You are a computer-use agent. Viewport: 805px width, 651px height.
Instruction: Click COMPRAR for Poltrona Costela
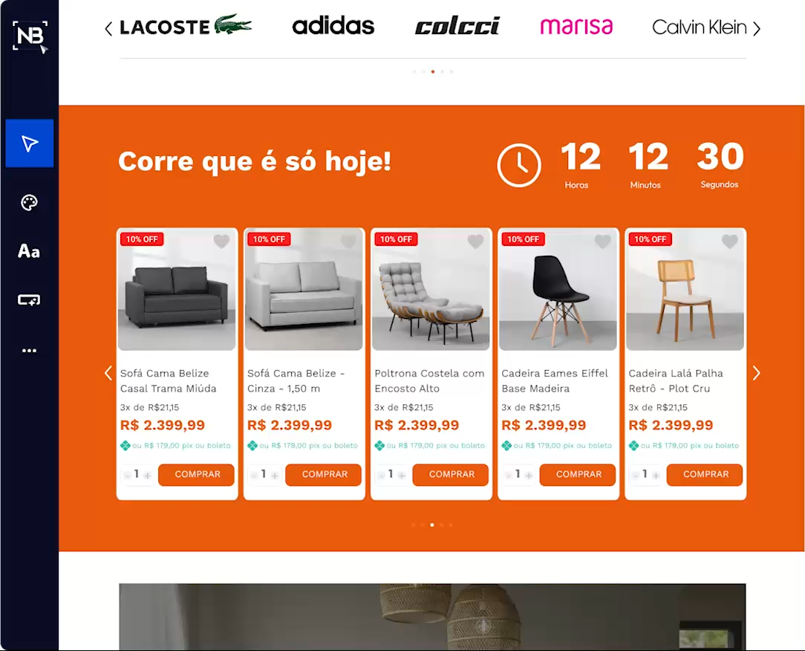[x=450, y=475]
